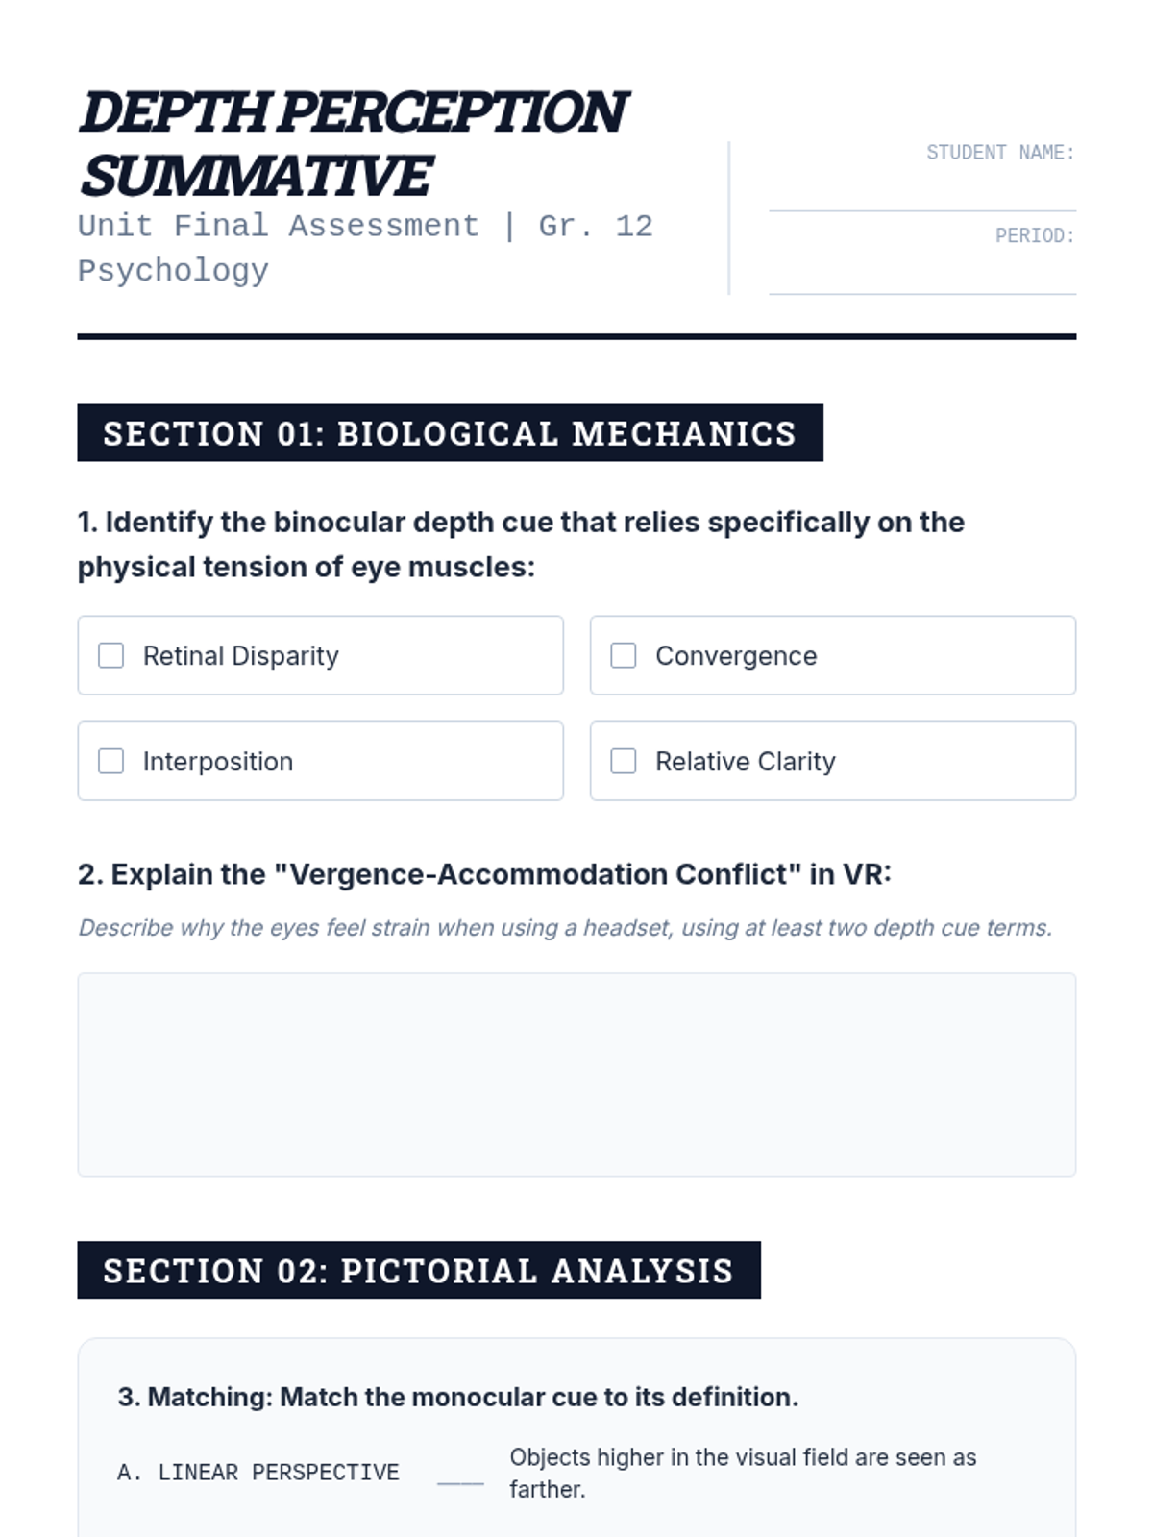
Task: Tick the Convergence checkbox
Action: [624, 655]
